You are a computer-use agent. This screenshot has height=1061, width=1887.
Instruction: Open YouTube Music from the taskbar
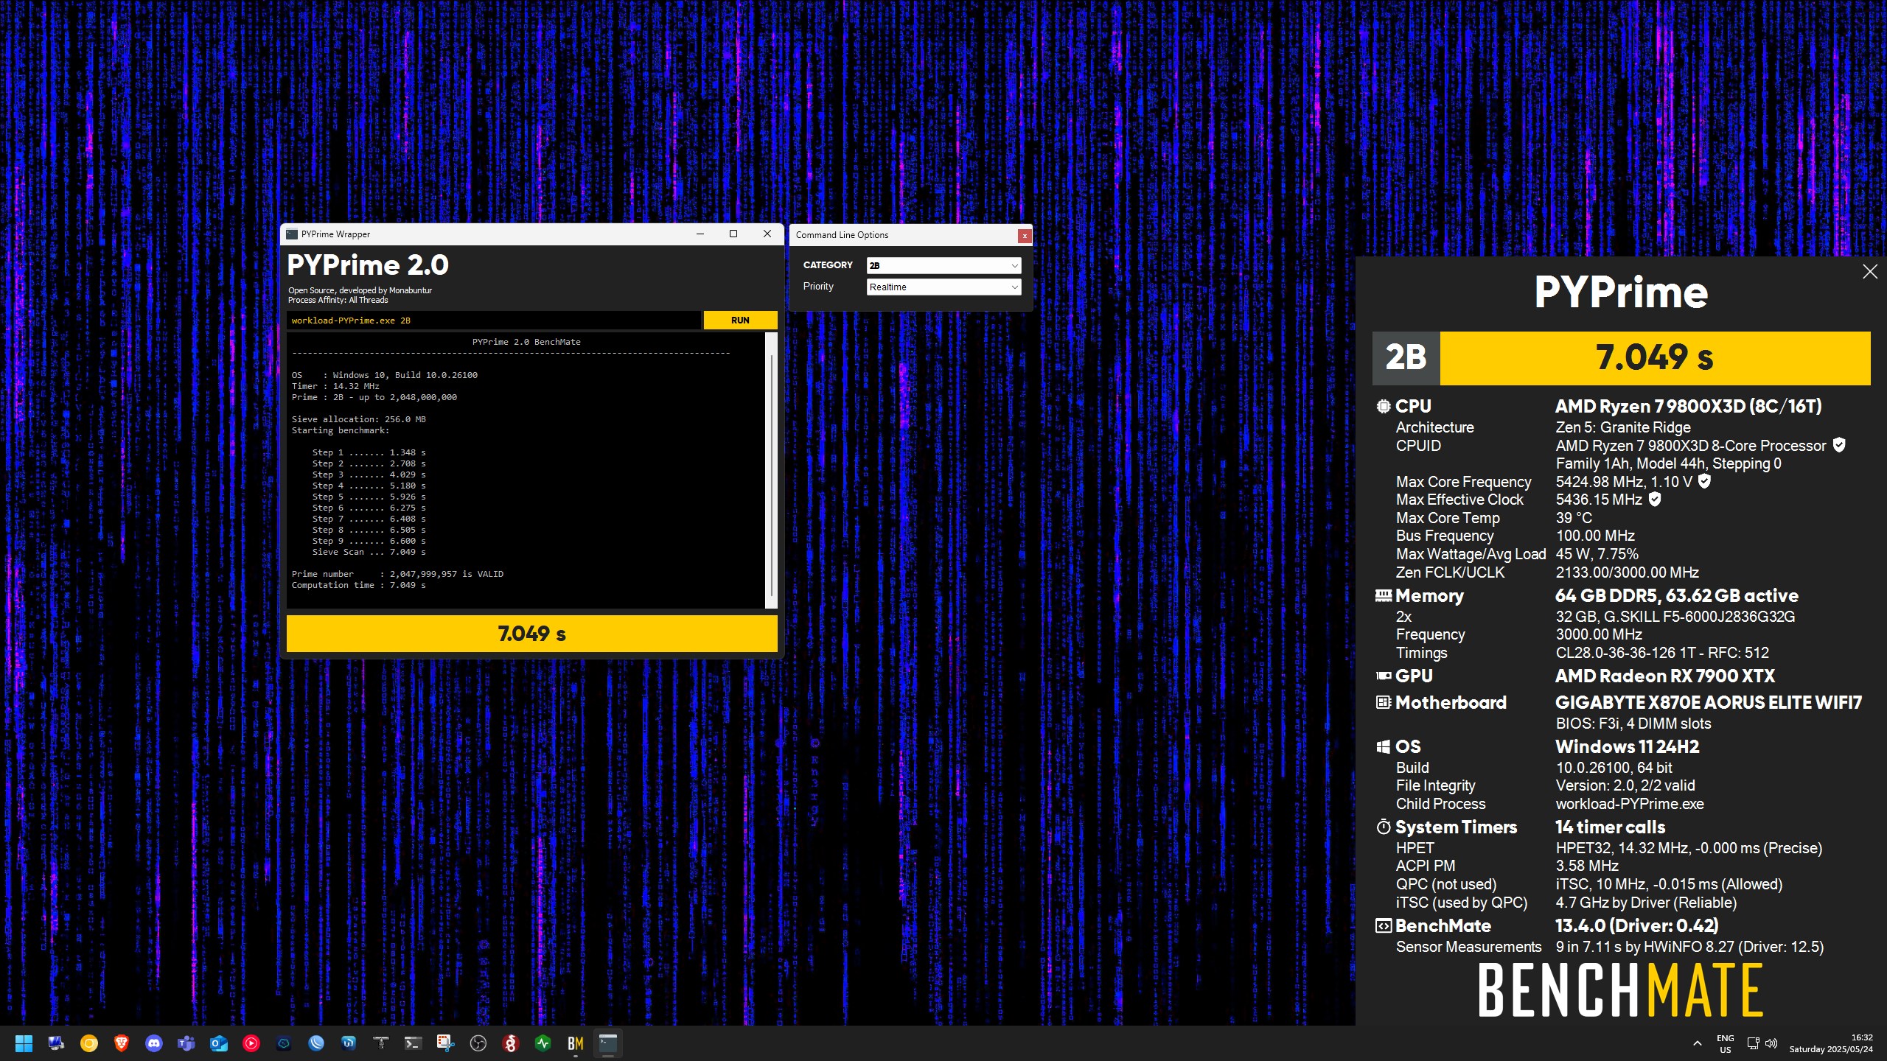click(x=251, y=1043)
